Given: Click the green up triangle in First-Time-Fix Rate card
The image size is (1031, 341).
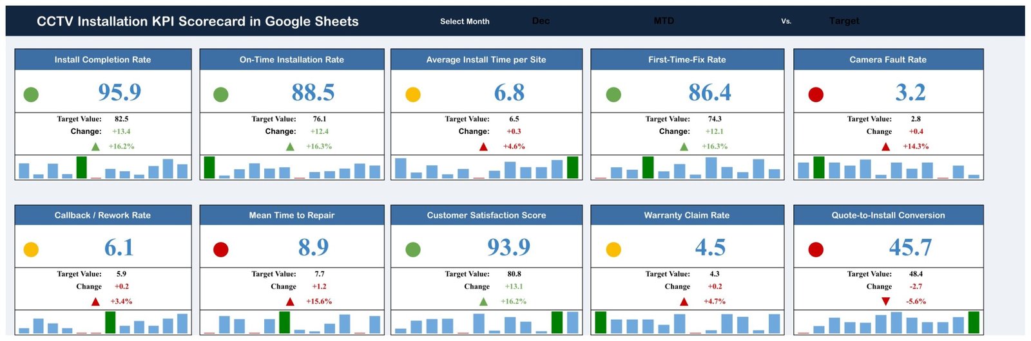Looking at the screenshot, I should click(x=684, y=147).
